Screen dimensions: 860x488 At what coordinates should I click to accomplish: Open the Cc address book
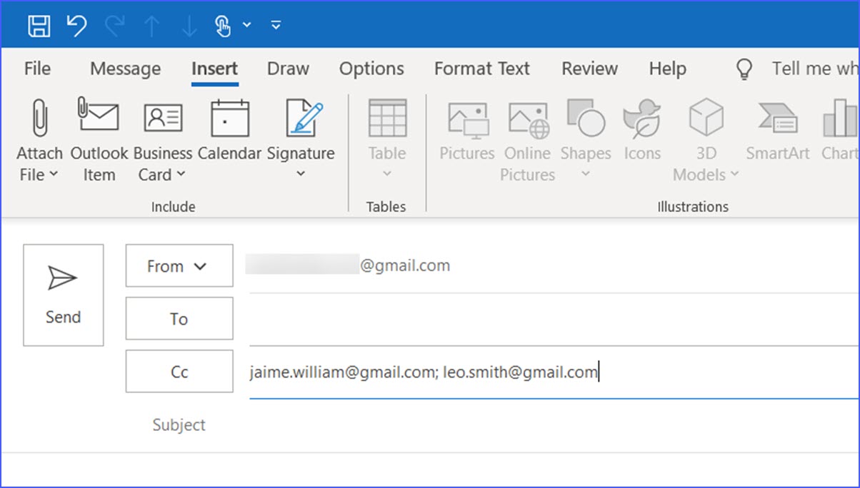(x=179, y=371)
